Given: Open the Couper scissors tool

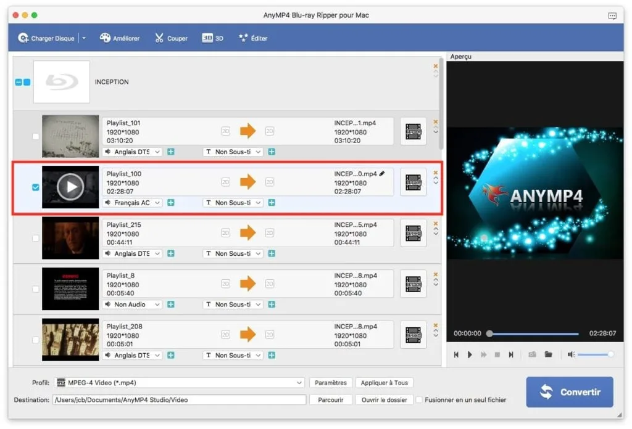Looking at the screenshot, I should pyautogui.click(x=172, y=38).
